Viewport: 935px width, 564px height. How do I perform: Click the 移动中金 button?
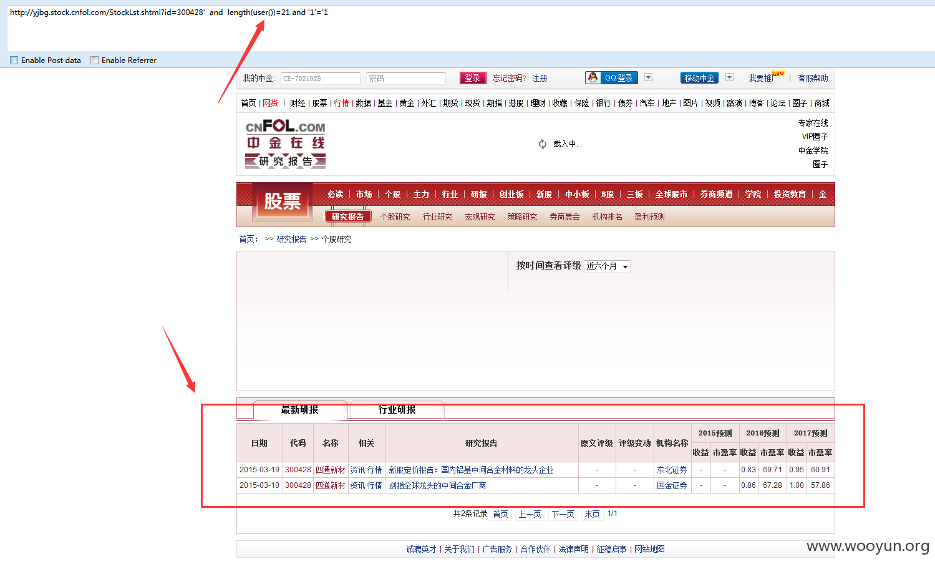699,78
